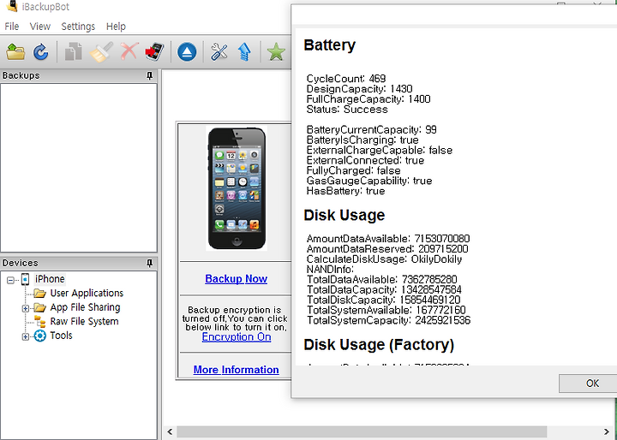
Task: Expand the Tools tree node
Action: (25, 336)
